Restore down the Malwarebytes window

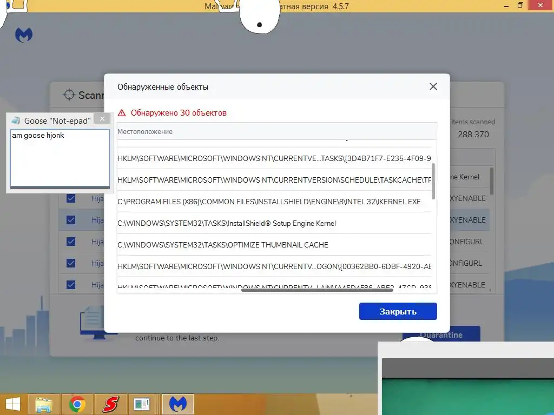520,5
